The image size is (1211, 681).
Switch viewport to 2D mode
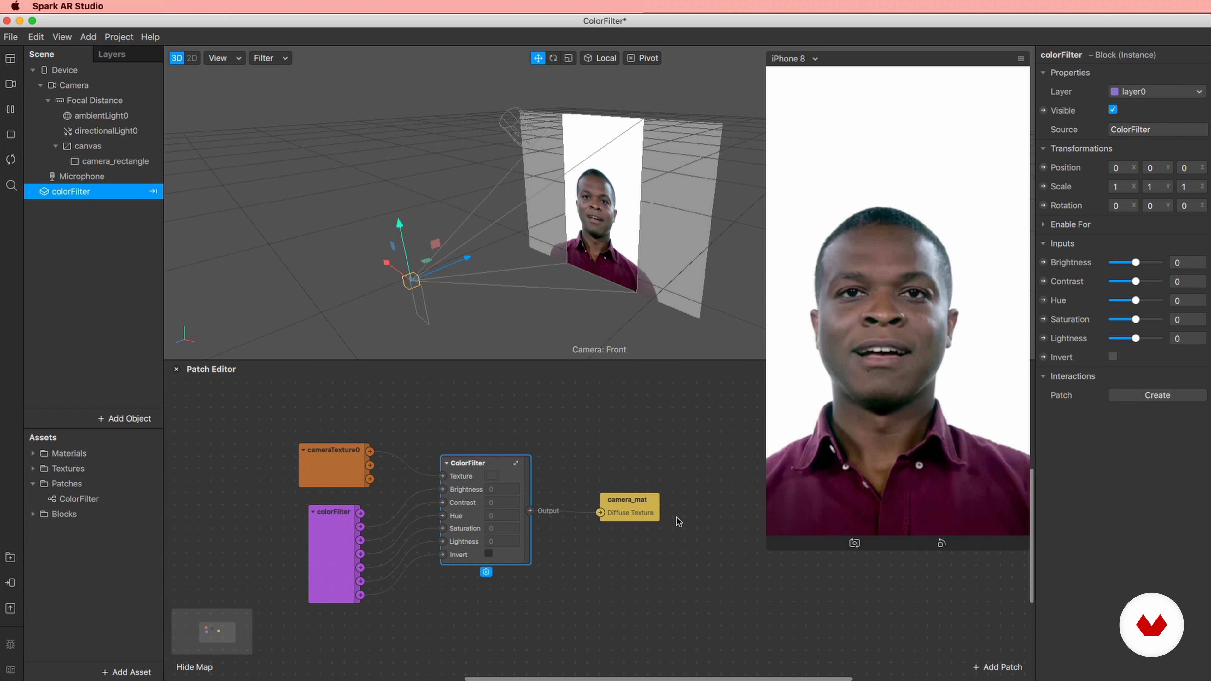pyautogui.click(x=192, y=58)
